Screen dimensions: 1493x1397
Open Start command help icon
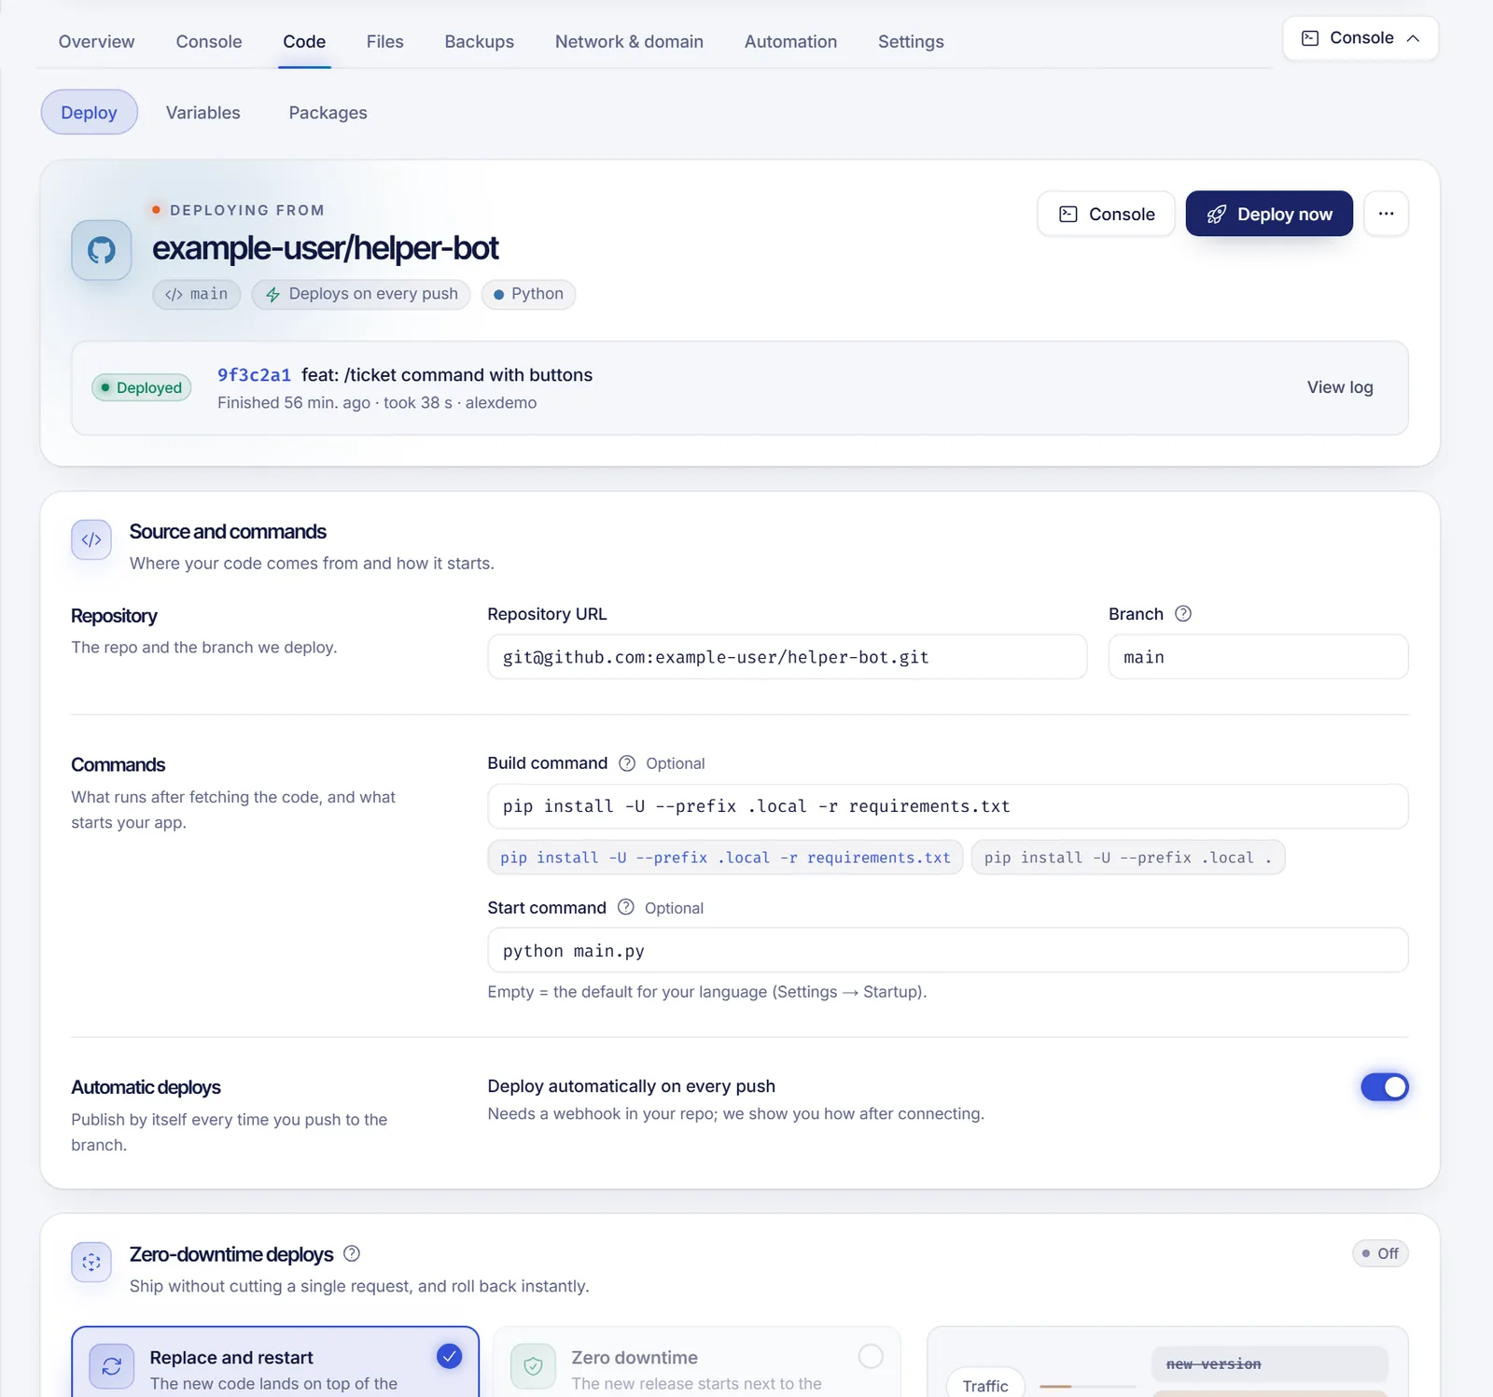tap(626, 907)
